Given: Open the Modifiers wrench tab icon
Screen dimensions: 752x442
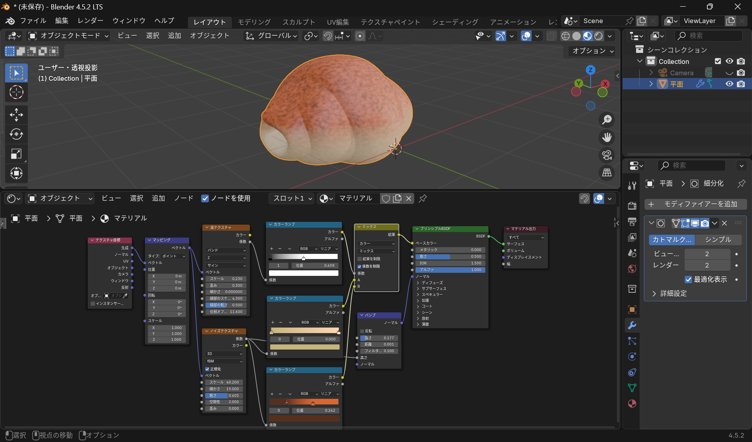Looking at the screenshot, I should coord(632,325).
